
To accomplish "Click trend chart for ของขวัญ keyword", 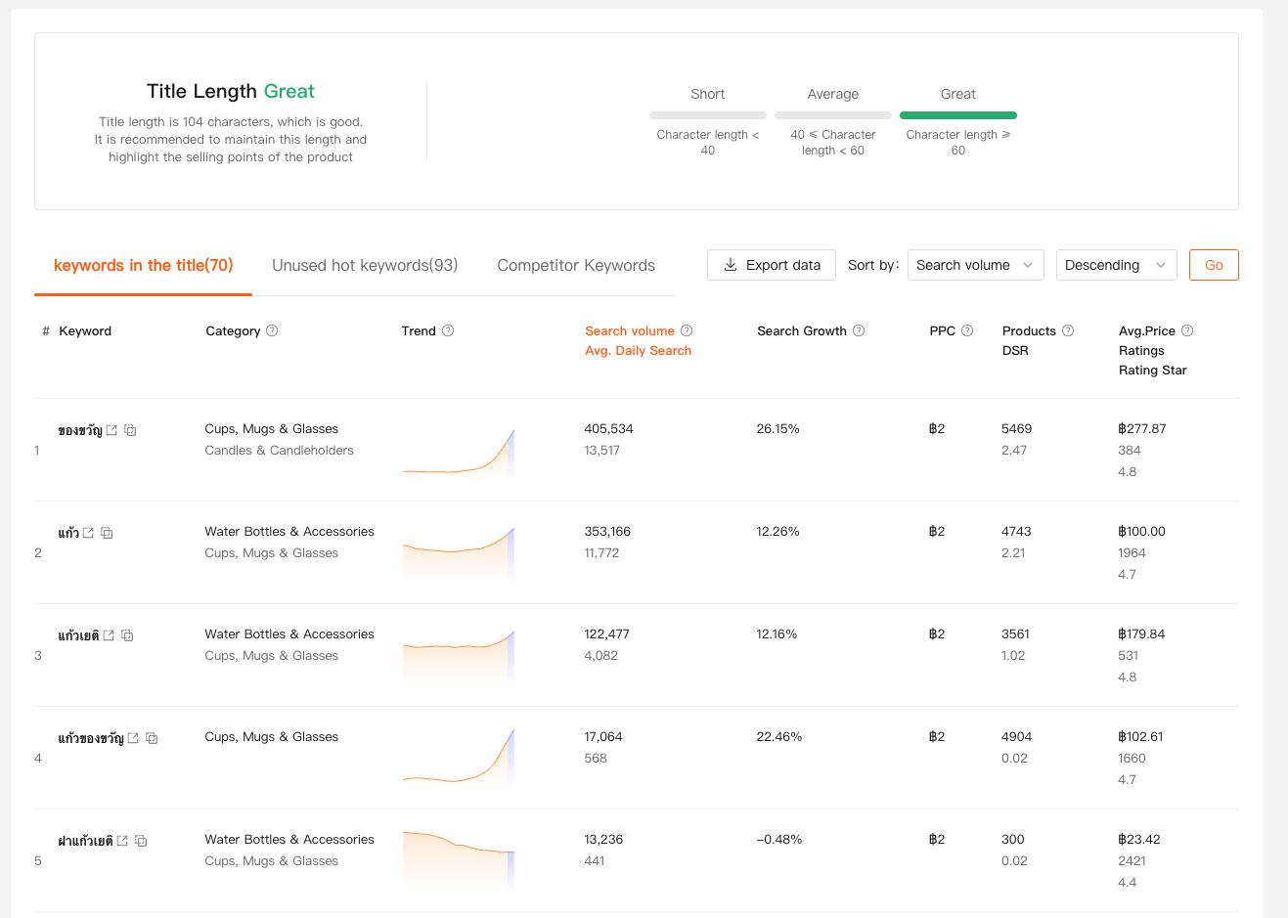I will 459,453.
